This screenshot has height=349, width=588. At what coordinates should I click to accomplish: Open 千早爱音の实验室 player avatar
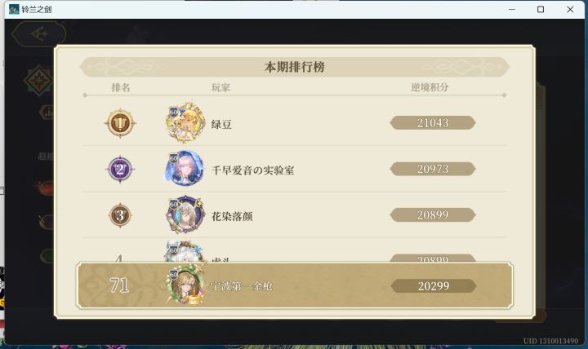point(185,169)
